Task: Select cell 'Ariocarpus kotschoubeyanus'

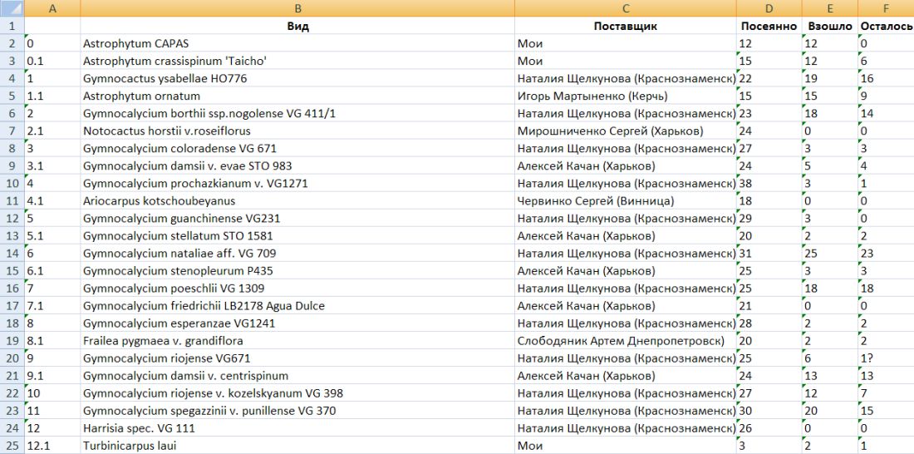Action: [x=297, y=200]
